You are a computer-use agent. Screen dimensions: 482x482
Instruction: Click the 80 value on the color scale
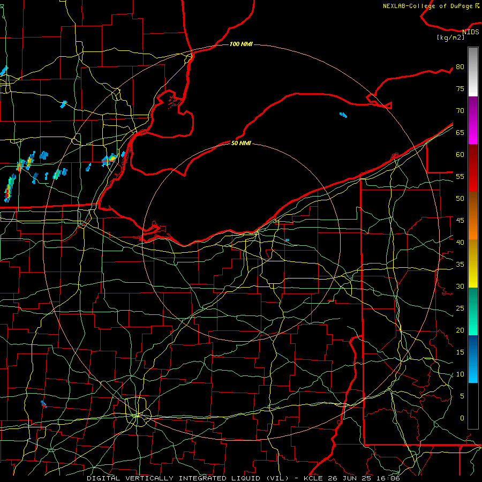point(460,67)
